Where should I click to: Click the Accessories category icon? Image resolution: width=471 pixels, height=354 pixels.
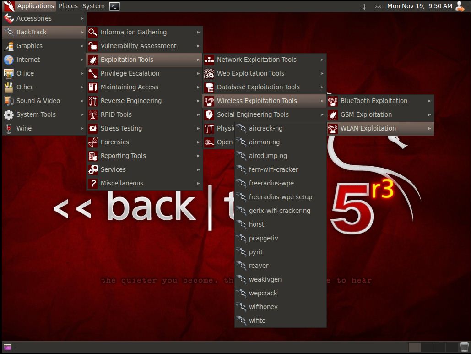coord(9,19)
